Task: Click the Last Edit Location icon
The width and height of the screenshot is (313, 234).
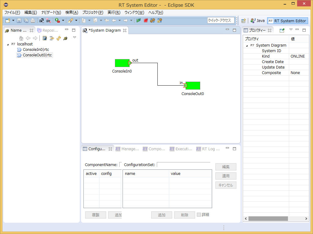Action: (x=107, y=20)
